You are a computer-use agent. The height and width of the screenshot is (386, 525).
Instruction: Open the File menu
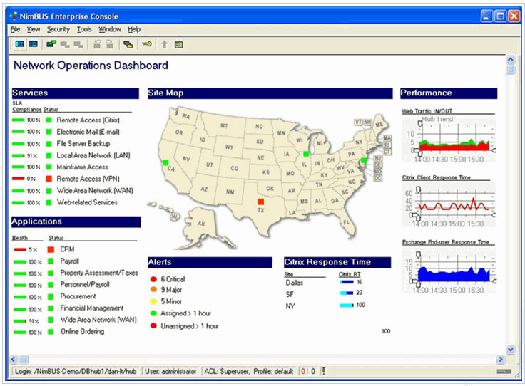coord(15,29)
